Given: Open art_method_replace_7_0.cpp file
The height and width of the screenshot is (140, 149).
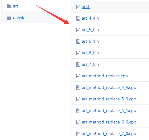Looking at the screenshot, I should coord(109,134).
